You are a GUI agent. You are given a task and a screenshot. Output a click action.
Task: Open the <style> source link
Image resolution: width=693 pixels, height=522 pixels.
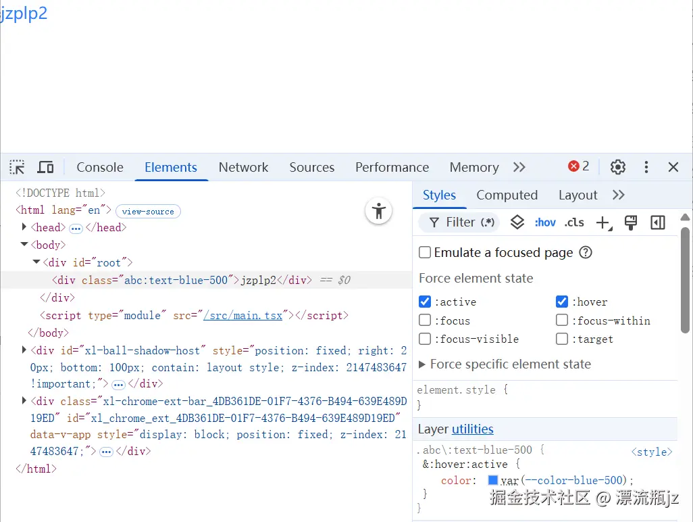(652, 452)
